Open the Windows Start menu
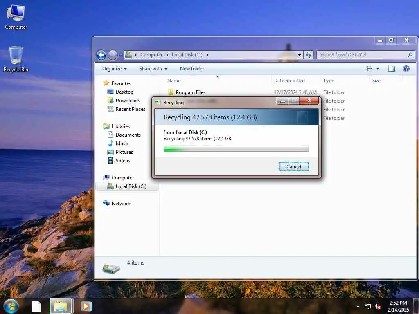 tap(11, 306)
